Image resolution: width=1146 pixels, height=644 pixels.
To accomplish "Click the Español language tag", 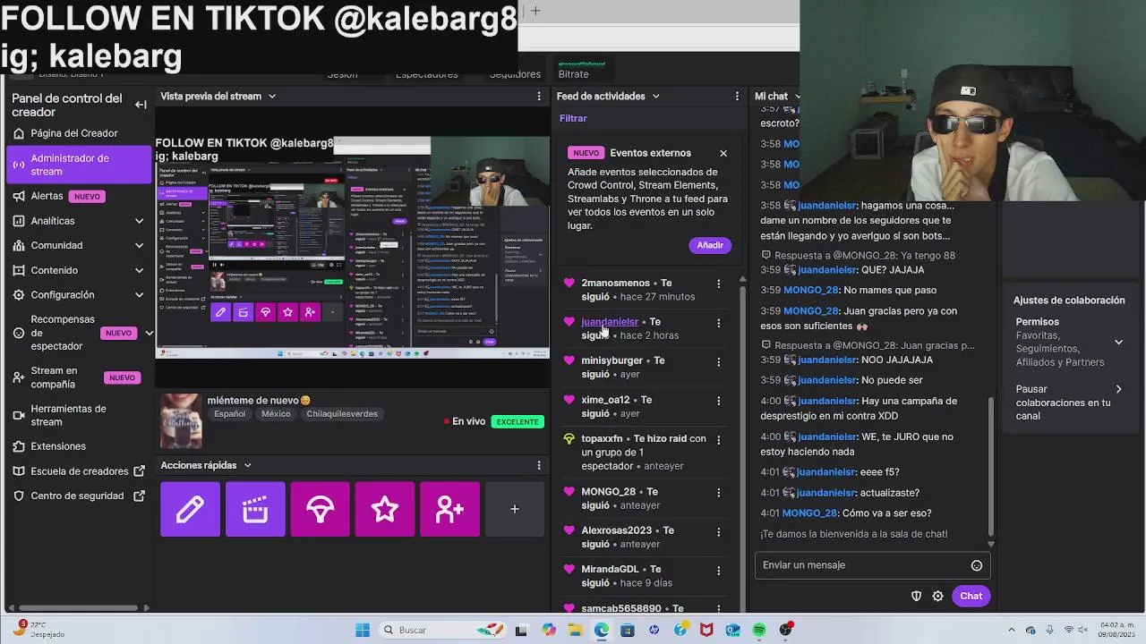I will tap(229, 414).
